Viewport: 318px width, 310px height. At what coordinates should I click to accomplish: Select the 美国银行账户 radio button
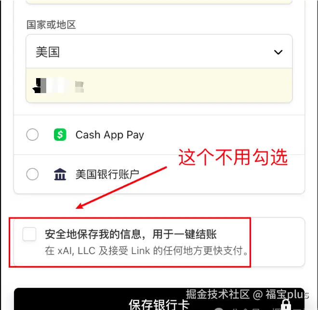[32, 174]
